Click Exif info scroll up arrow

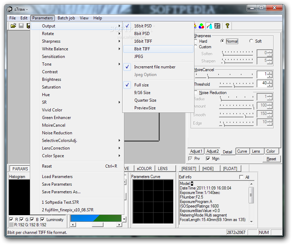tap(251, 184)
